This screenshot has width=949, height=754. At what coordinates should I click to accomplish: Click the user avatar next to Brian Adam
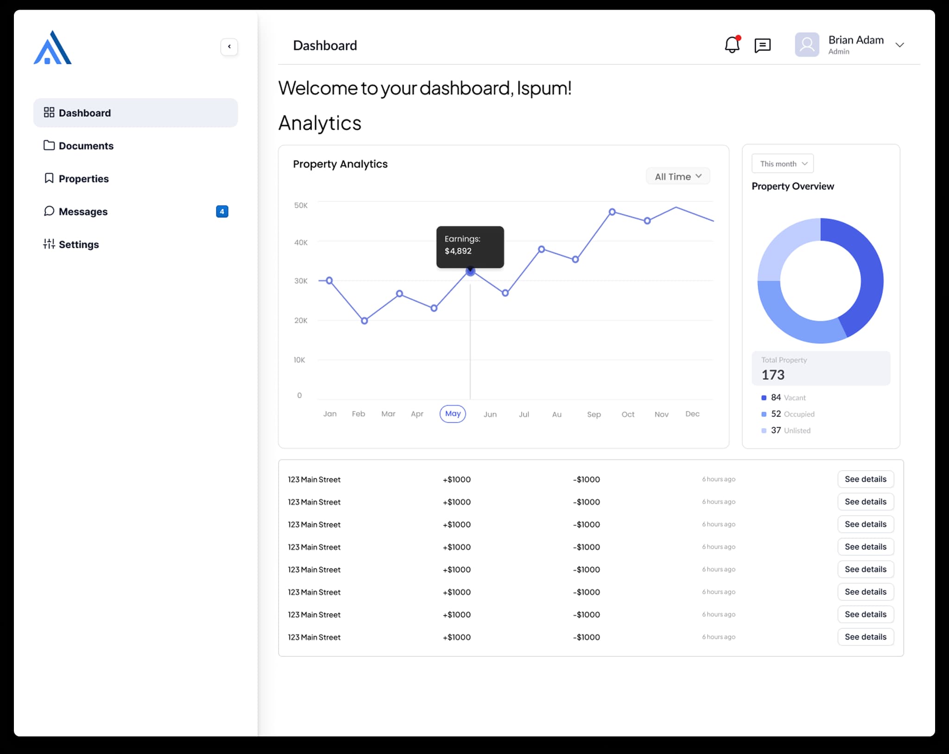coord(807,44)
